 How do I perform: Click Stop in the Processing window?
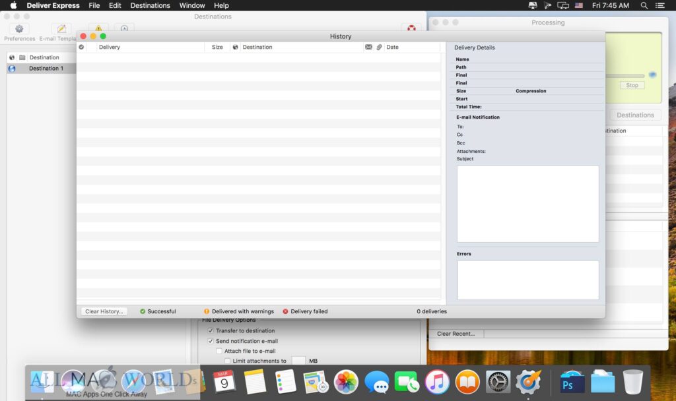(632, 85)
